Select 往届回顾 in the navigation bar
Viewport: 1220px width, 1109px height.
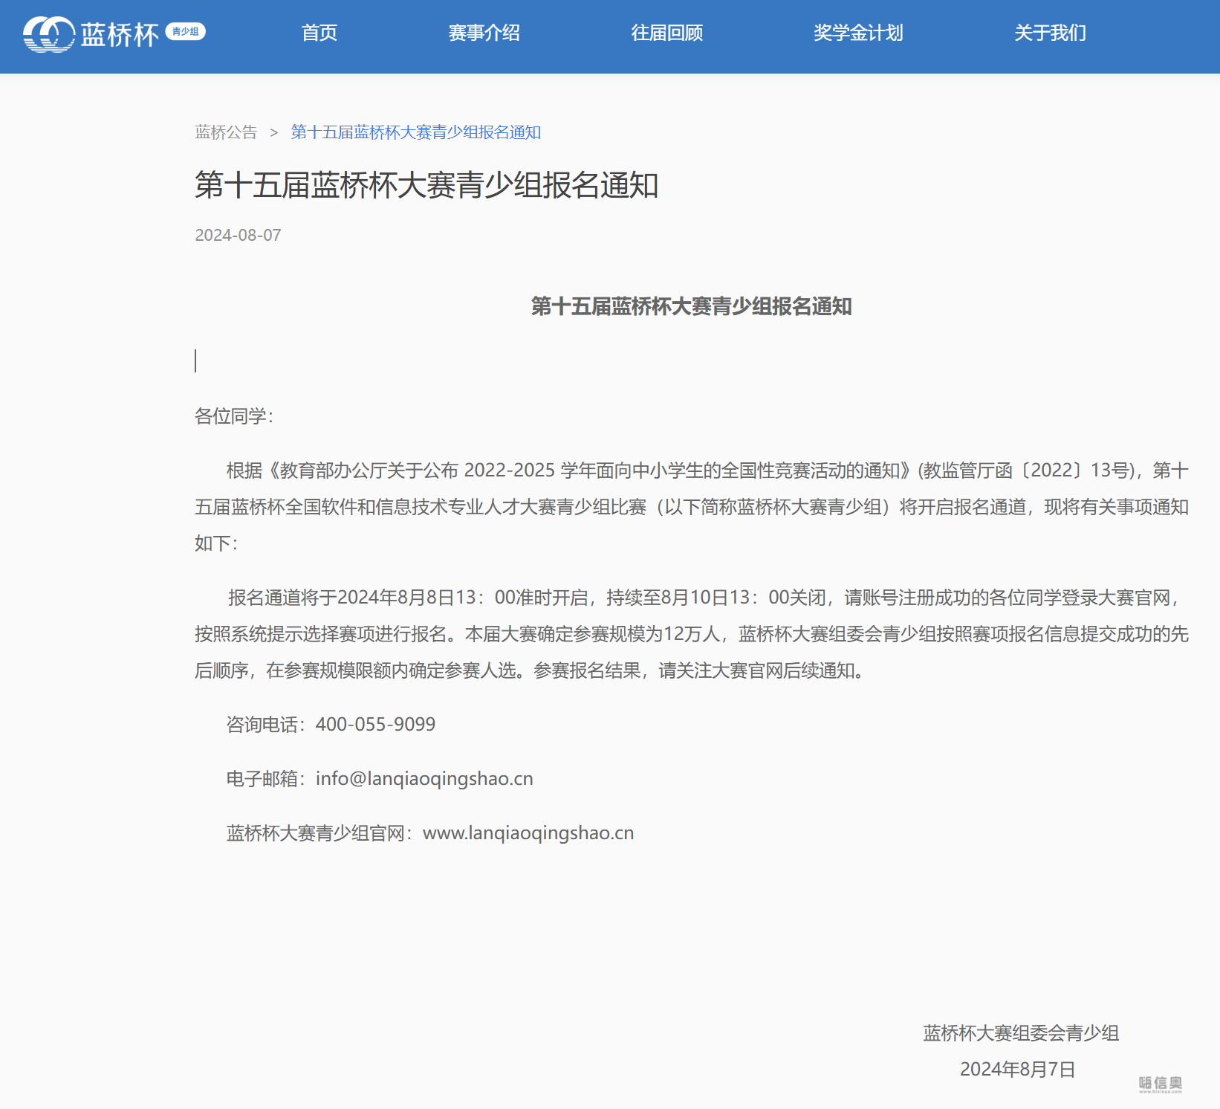[x=667, y=33]
